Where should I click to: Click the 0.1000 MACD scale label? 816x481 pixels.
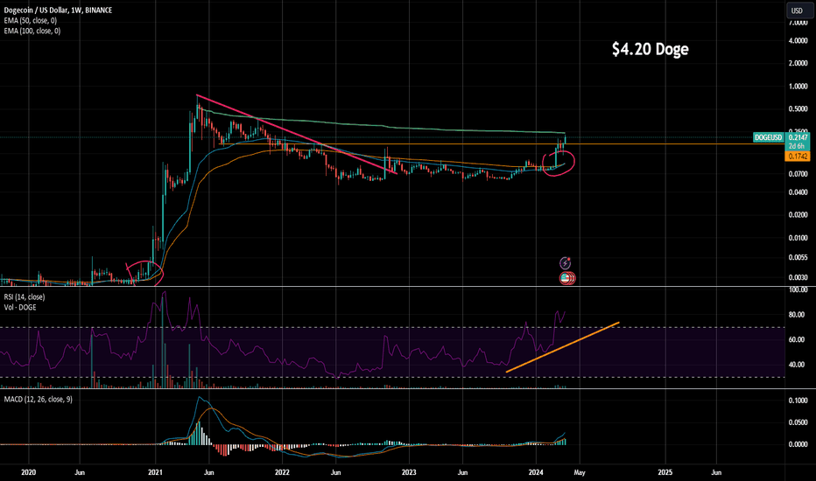click(798, 401)
